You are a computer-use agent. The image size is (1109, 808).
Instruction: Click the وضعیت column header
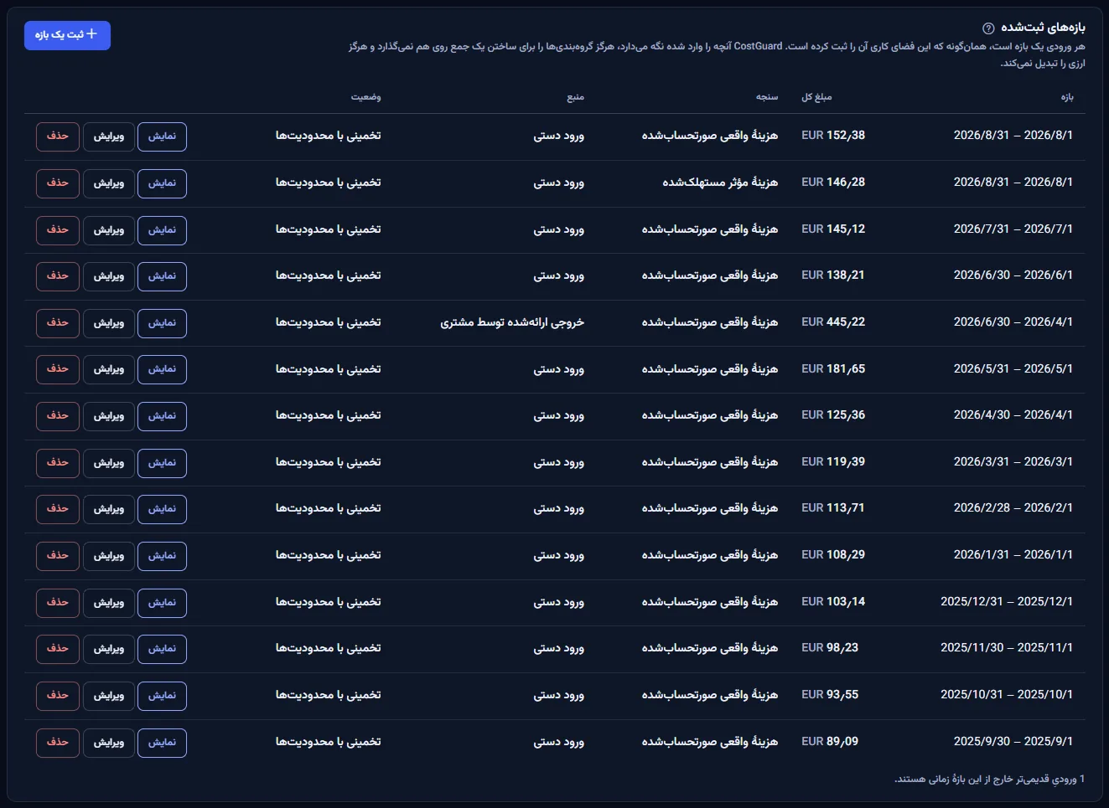click(x=365, y=97)
